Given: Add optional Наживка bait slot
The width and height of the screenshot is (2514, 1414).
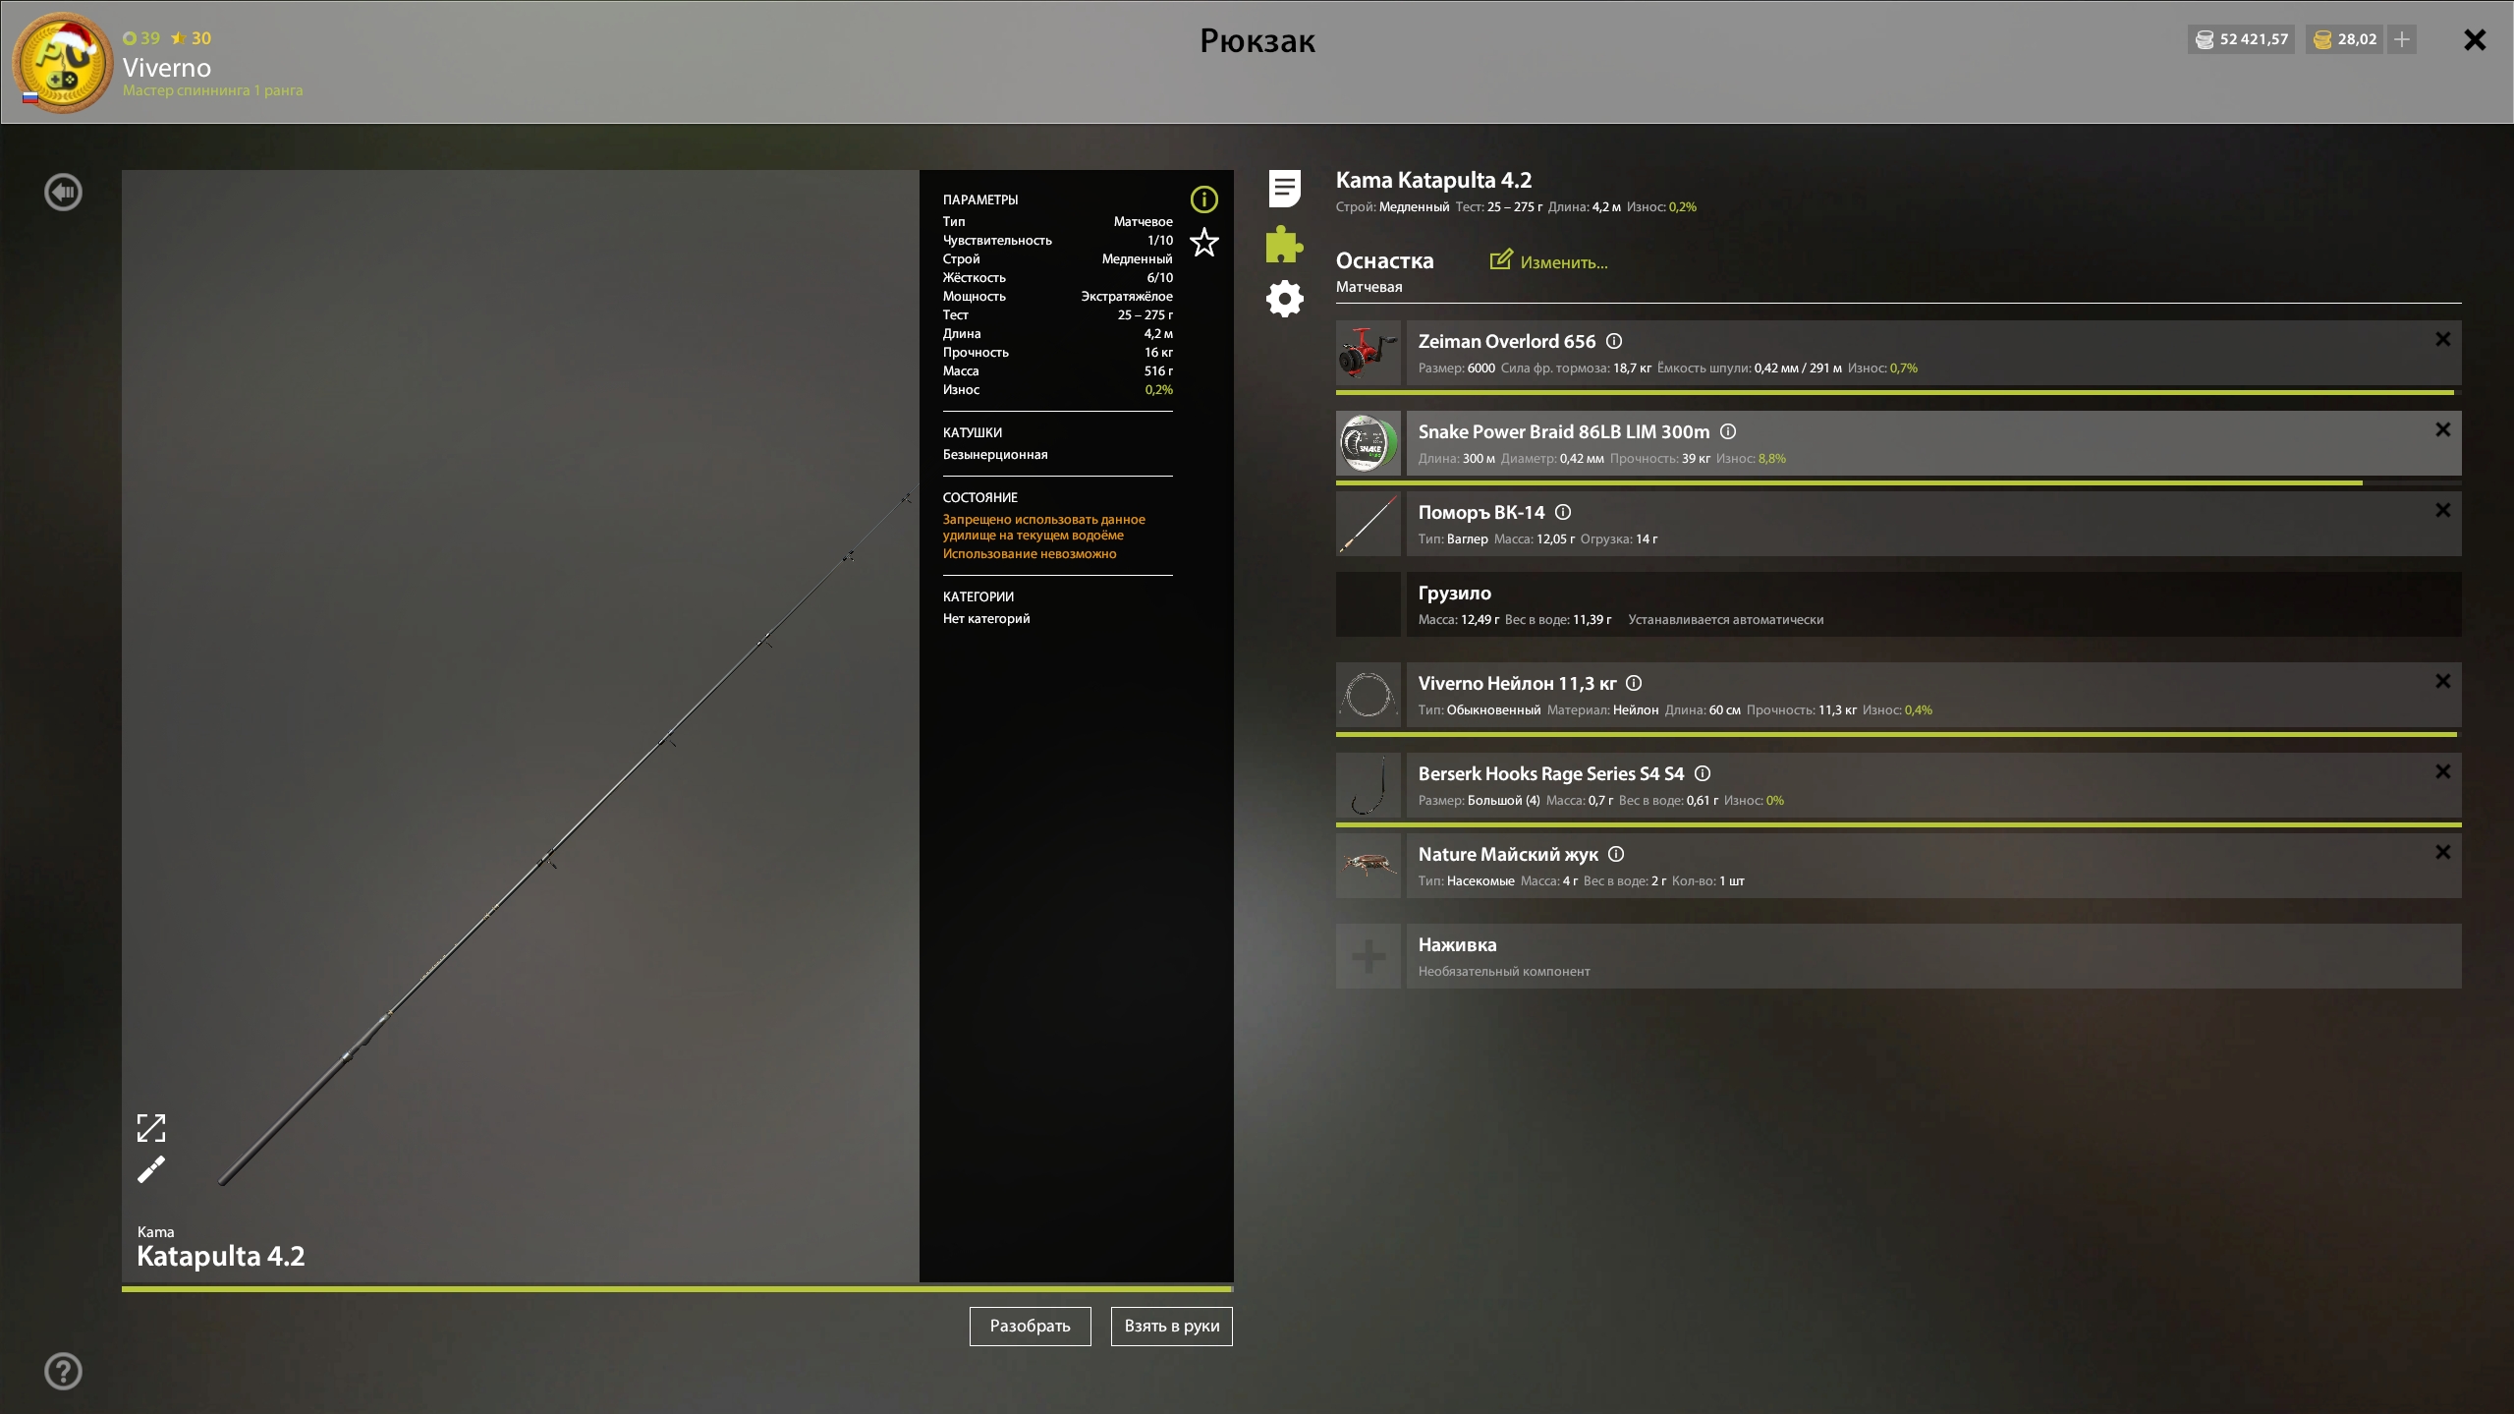Looking at the screenshot, I should (1369, 956).
